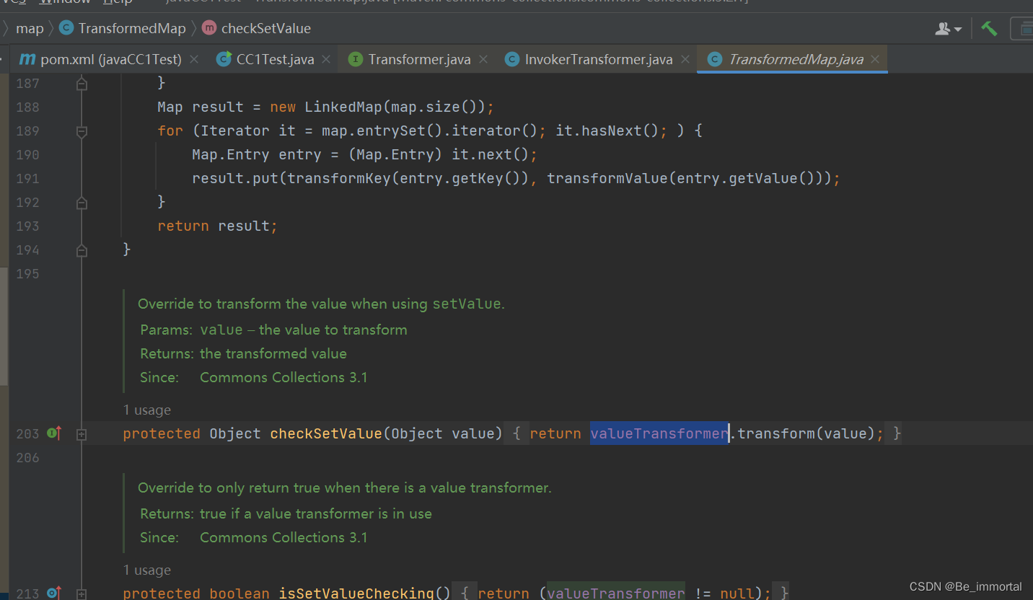Switch to the InvokerTransformer.java tab
Image resolution: width=1033 pixels, height=600 pixels.
tap(599, 59)
